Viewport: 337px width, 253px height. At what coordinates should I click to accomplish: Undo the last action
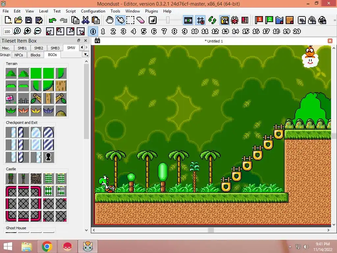52,20
